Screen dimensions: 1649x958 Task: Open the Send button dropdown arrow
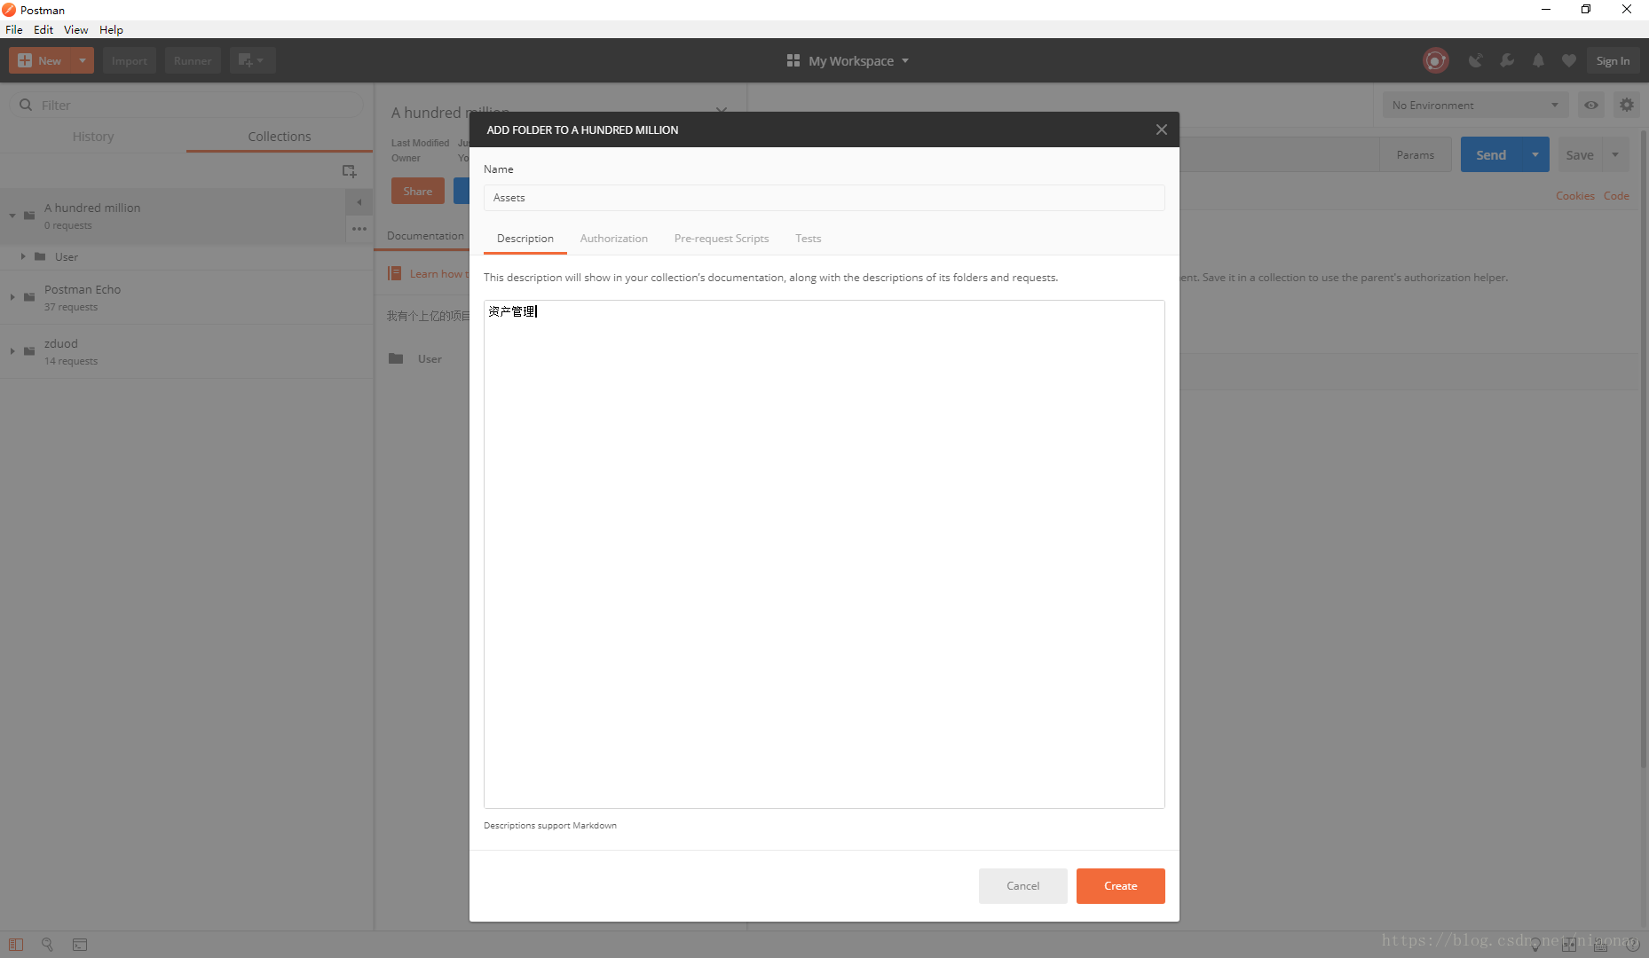point(1535,154)
